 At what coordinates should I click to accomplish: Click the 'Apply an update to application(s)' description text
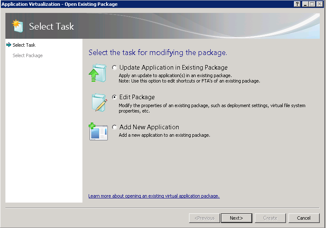click(175, 75)
